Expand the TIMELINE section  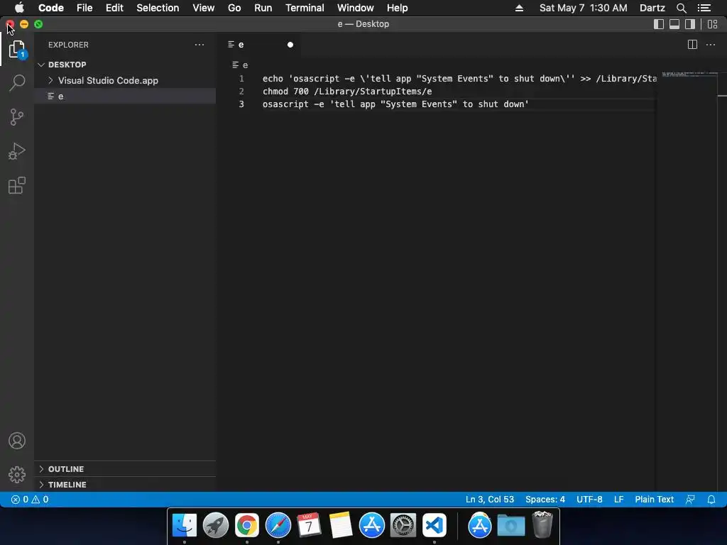pos(125,485)
